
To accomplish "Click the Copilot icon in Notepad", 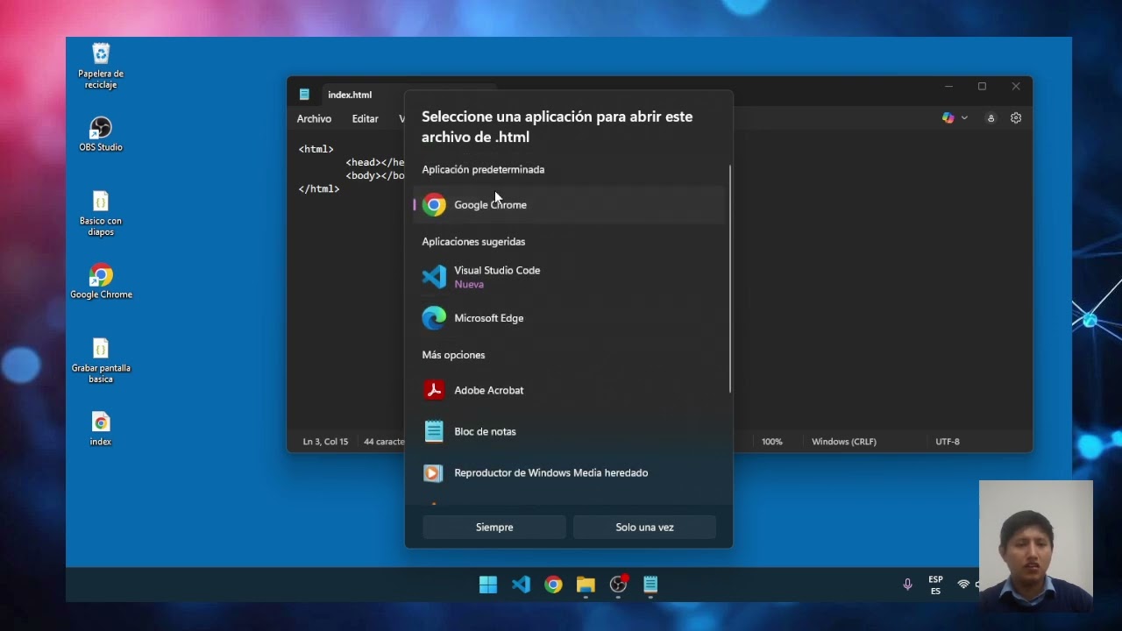I will (x=948, y=117).
